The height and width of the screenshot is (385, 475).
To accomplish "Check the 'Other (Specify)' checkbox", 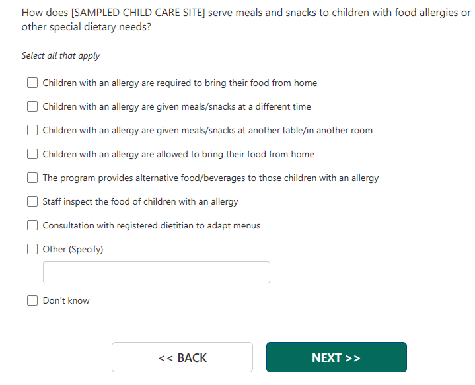I will coord(32,250).
